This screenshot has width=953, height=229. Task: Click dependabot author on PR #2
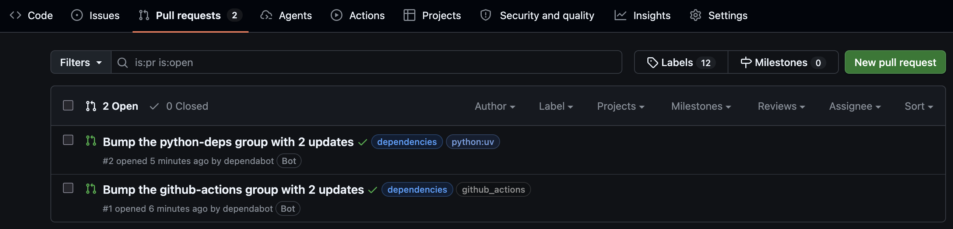[x=249, y=161]
